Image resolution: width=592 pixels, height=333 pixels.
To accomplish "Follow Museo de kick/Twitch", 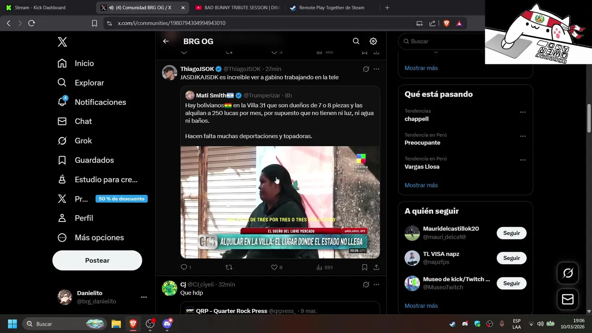I will coord(512,283).
